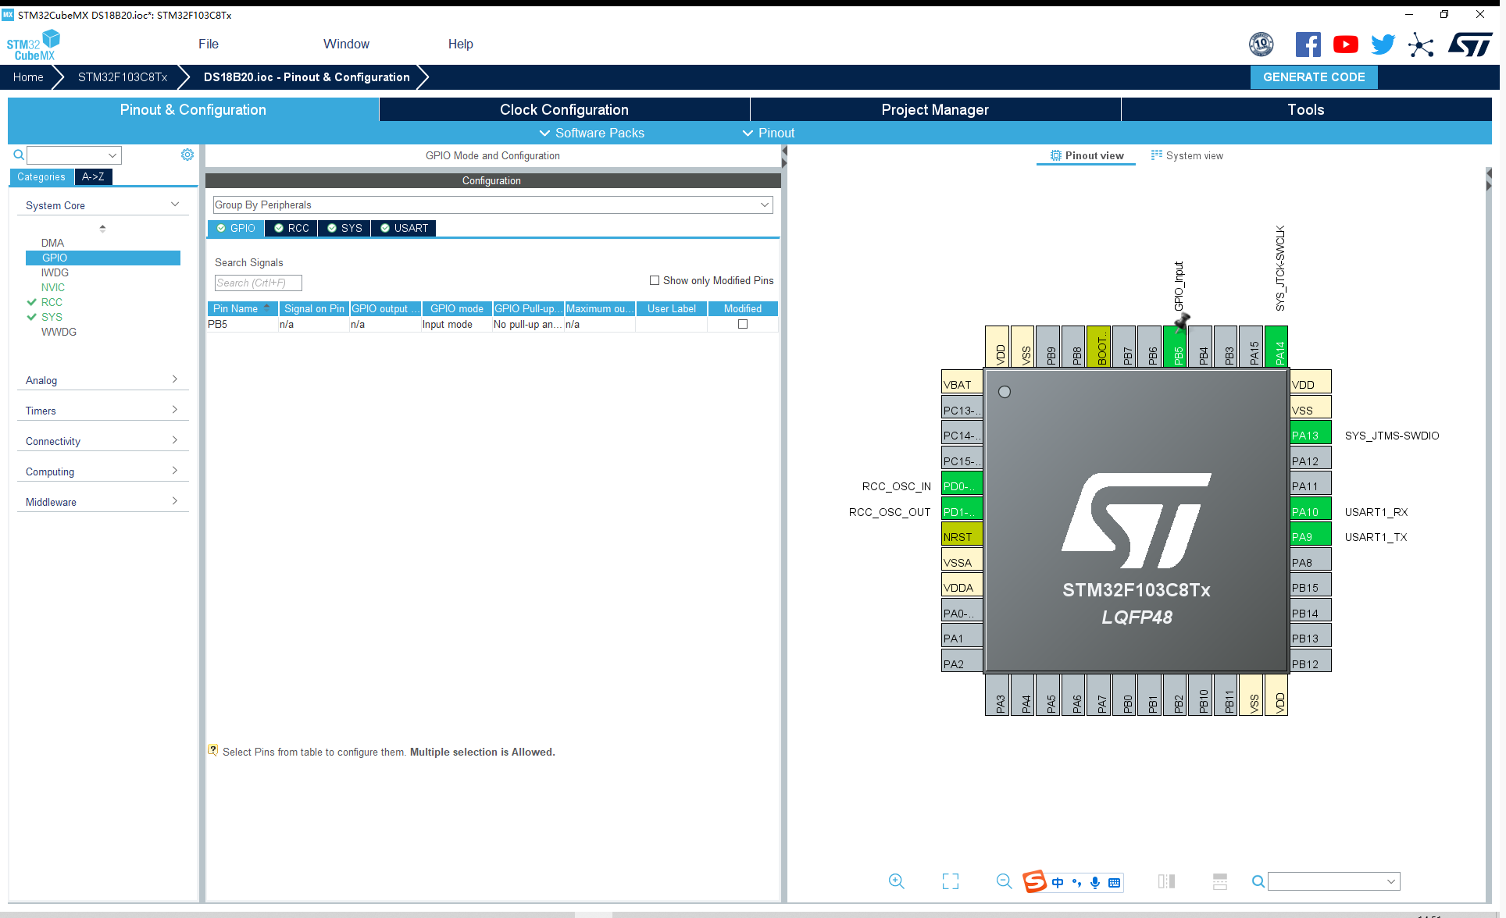Select NVIC in System Core list
1506x918 pixels.
pyautogui.click(x=53, y=287)
